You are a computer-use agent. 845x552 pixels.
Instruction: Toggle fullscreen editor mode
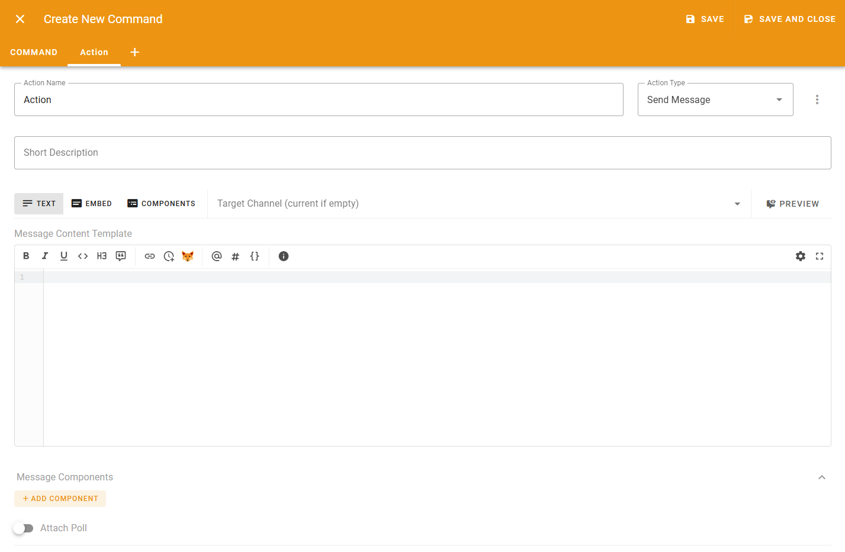(x=820, y=256)
